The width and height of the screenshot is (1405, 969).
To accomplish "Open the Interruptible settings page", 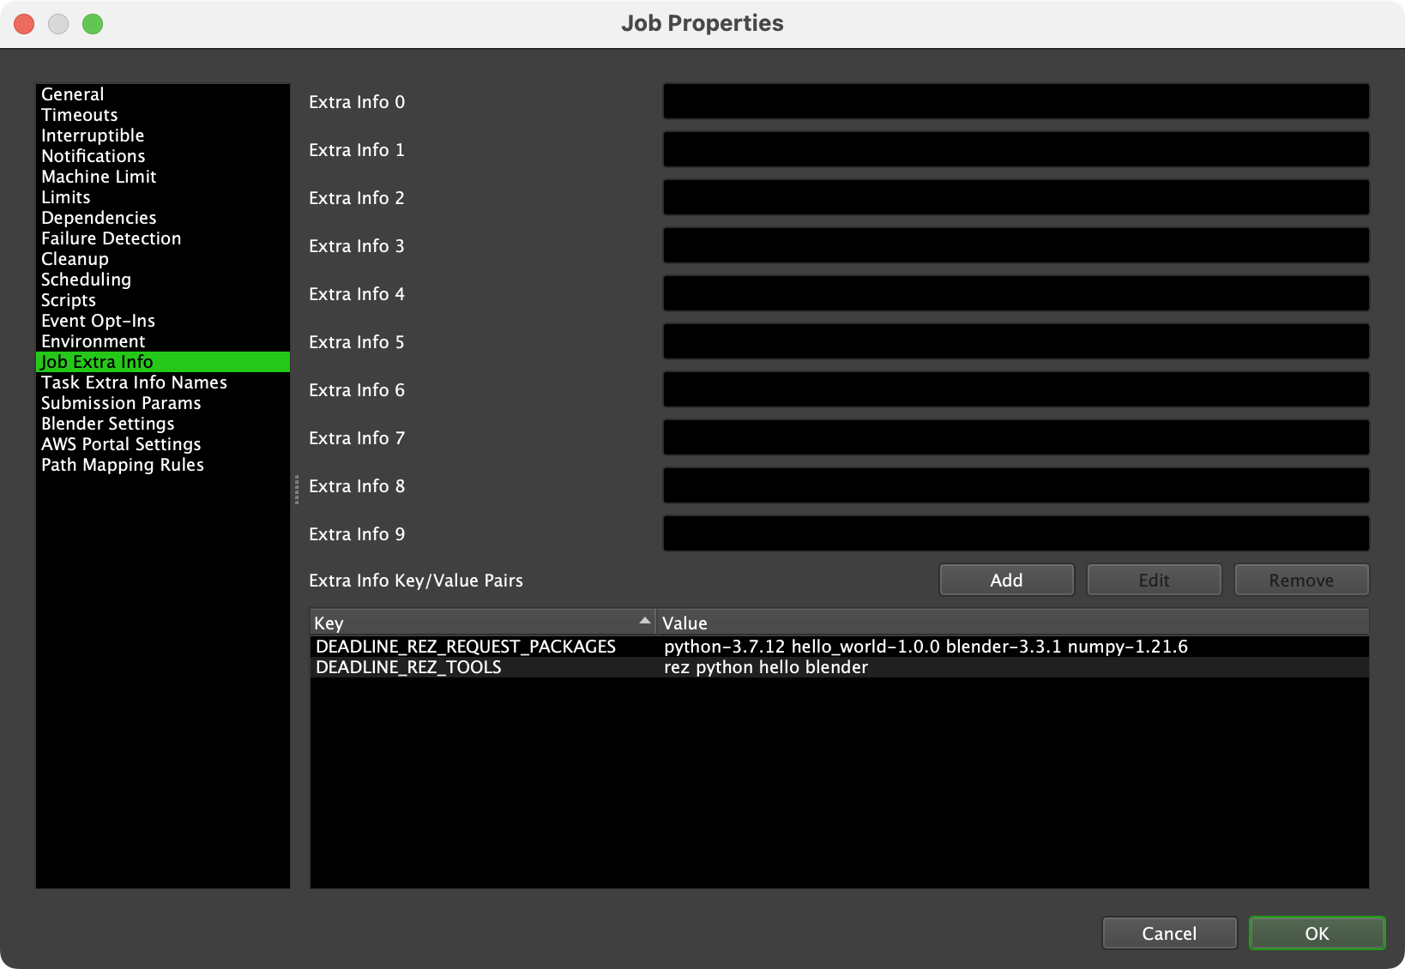I will click(x=92, y=135).
